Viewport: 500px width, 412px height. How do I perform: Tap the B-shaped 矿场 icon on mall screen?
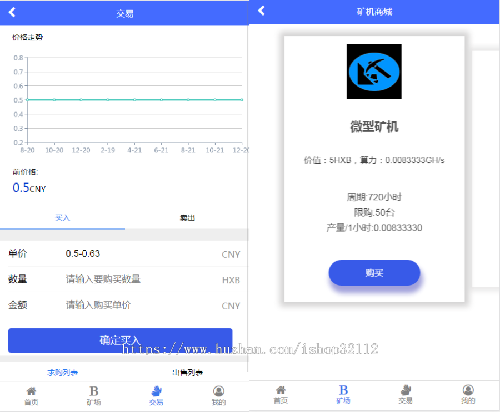coord(343,395)
